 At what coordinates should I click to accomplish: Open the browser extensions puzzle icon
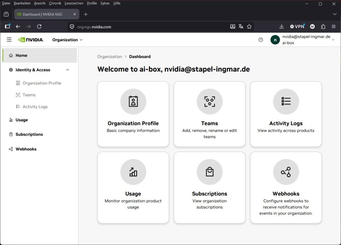323,27
